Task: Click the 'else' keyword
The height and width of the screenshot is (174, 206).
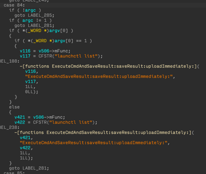Action: (x=14, y=107)
